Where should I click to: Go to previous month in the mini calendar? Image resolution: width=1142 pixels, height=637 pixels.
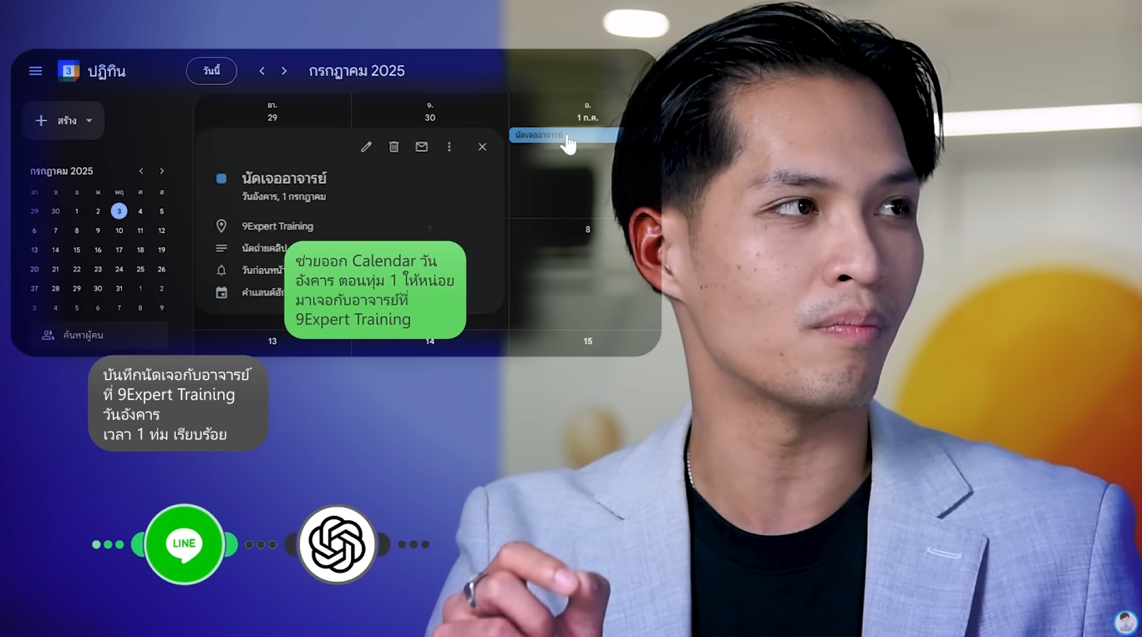coord(140,170)
